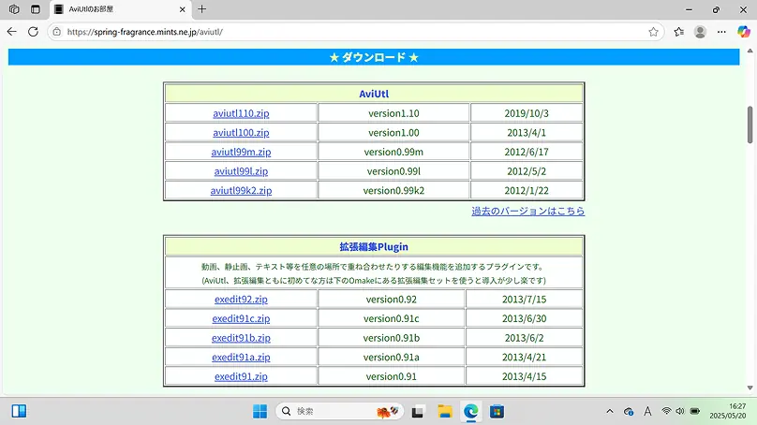The width and height of the screenshot is (757, 425).
Task: Close the AviUtlのお部屋 tab
Action: click(182, 9)
